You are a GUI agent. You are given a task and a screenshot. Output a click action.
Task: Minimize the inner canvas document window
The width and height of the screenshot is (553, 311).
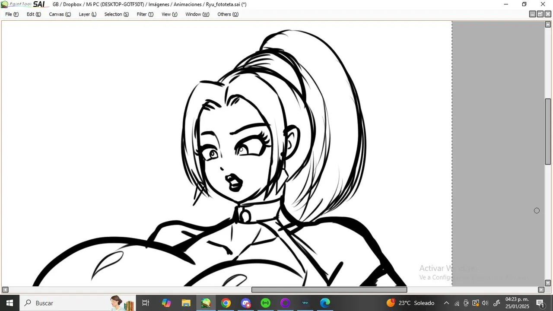(532, 14)
